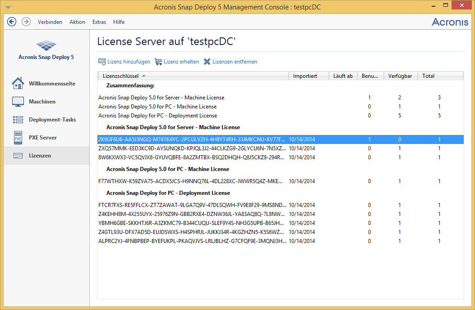This screenshot has width=475, height=310.
Task: Click the PXE Server icon
Action: (x=18, y=138)
